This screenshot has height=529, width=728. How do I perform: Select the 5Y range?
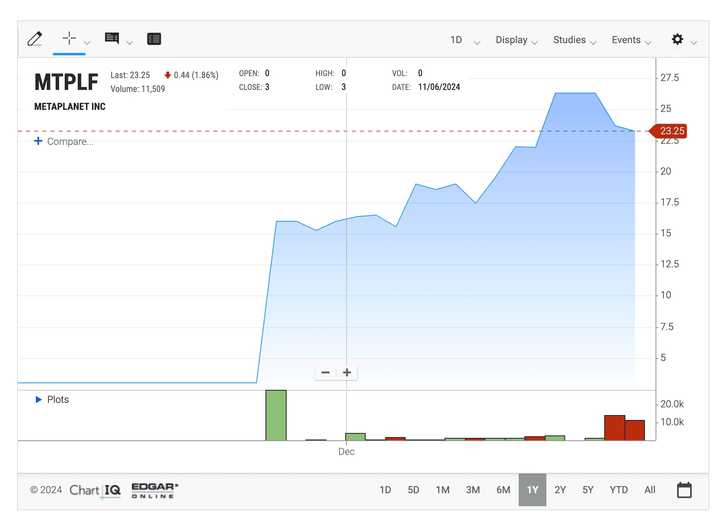pyautogui.click(x=588, y=490)
